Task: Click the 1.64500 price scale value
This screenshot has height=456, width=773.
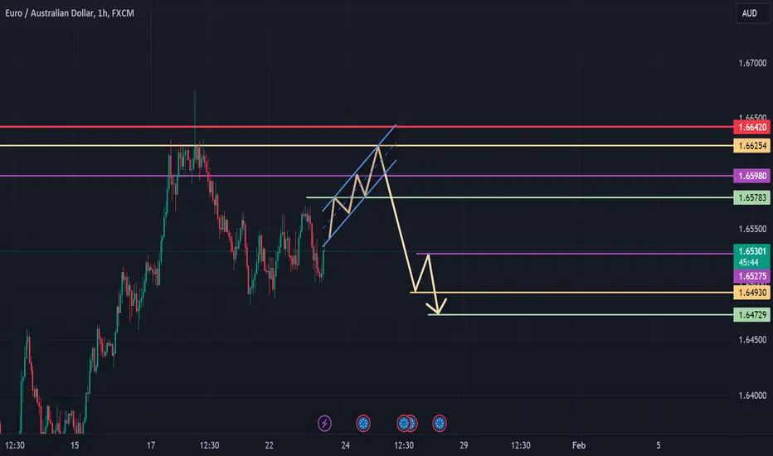Action: (752, 340)
